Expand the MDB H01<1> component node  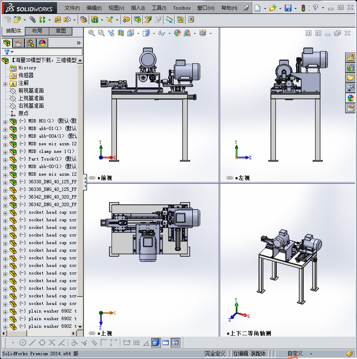(x=5, y=122)
